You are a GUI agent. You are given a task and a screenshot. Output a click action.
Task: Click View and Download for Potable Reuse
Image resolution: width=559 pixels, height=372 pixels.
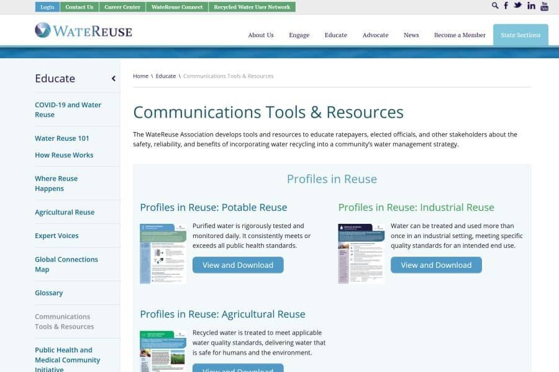point(238,265)
